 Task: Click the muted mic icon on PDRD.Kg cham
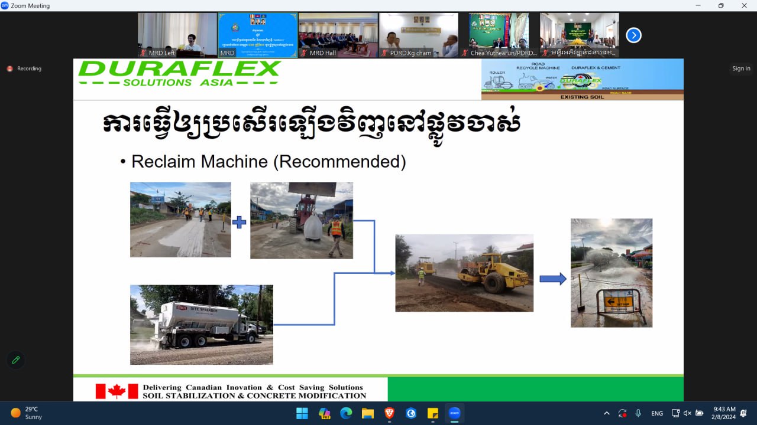(384, 53)
